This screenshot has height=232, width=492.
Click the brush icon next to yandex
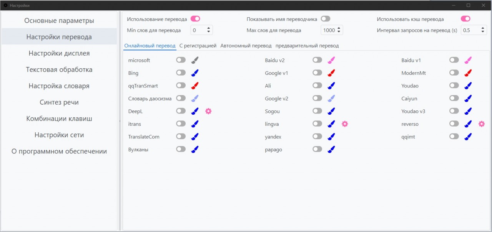(x=331, y=137)
